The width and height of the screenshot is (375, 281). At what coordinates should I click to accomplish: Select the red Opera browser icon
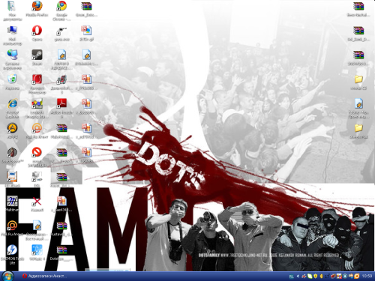click(37, 31)
